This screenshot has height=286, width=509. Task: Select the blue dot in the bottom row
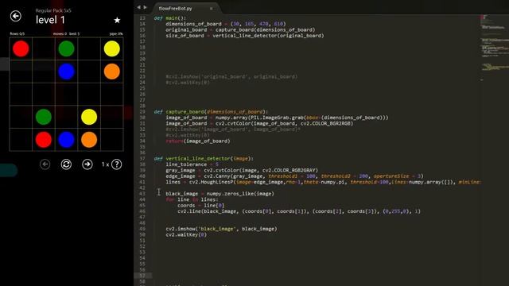66,140
